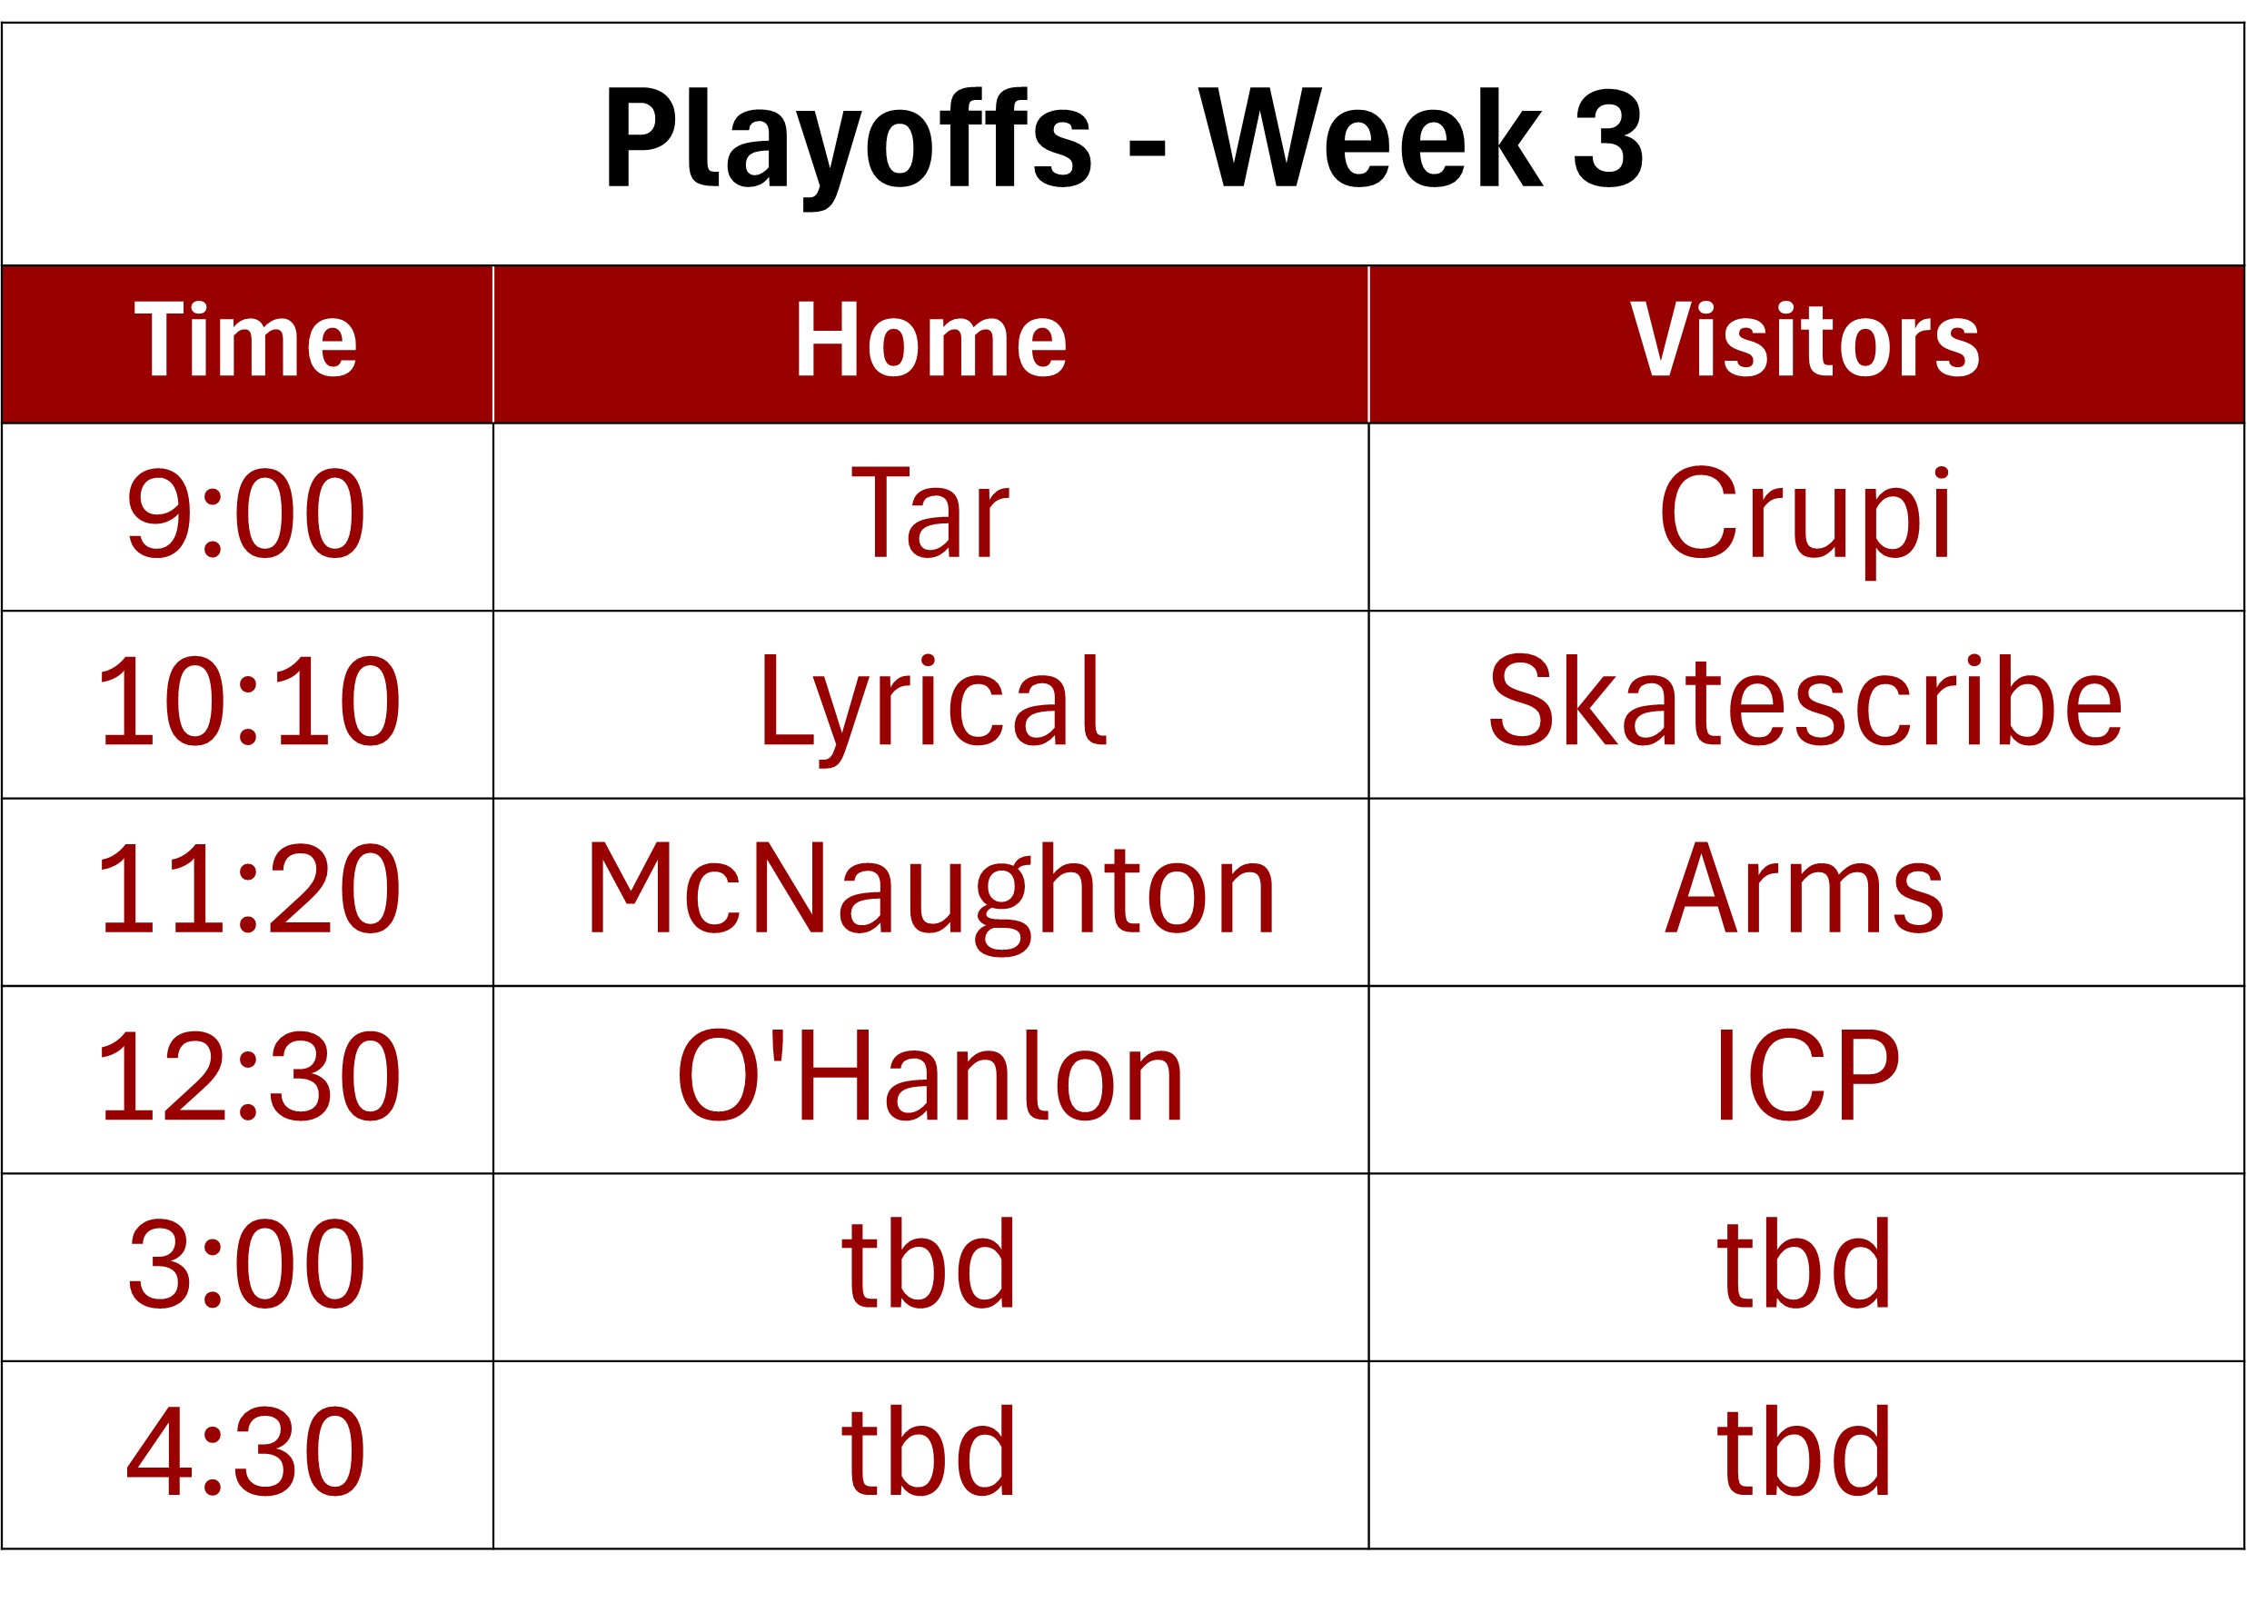Select the 4:30 time cell
This screenshot has width=2247, height=1613.
[x=245, y=1452]
